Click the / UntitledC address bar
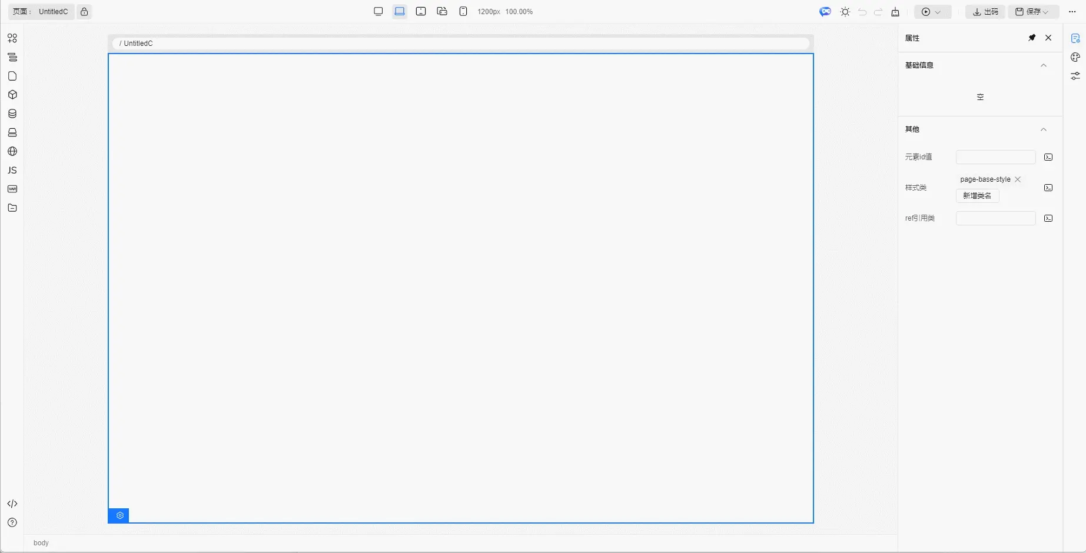 point(461,44)
